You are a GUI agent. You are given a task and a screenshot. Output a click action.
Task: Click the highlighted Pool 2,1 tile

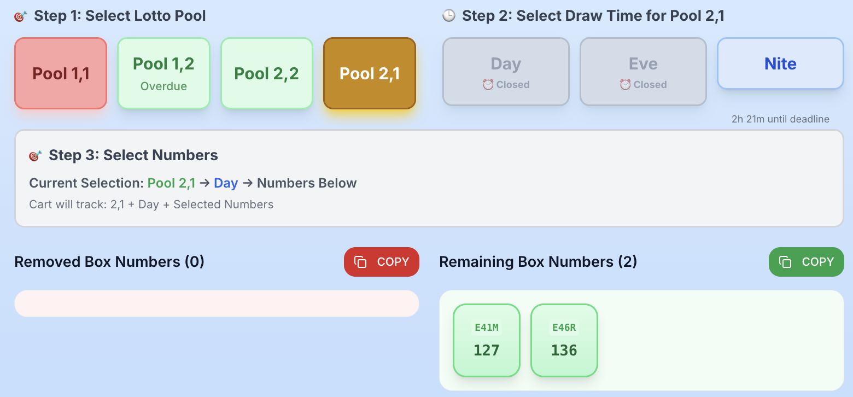pos(370,73)
